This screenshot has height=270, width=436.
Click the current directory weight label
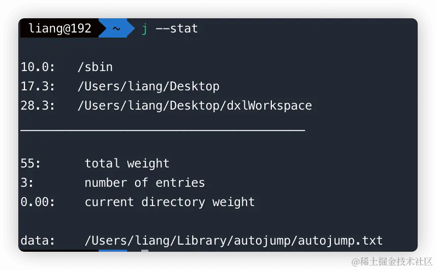point(170,202)
